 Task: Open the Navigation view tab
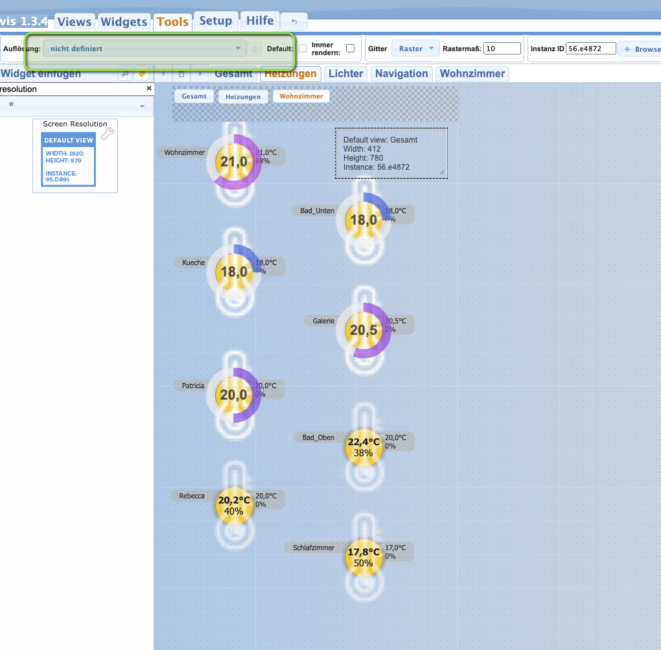[x=401, y=74]
